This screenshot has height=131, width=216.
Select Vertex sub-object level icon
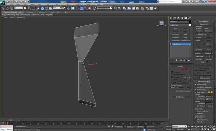tap(174, 69)
